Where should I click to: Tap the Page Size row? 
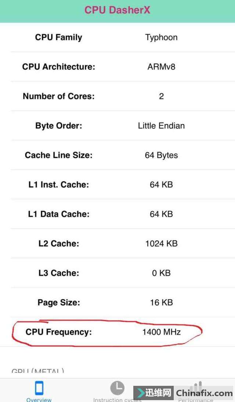(117, 302)
